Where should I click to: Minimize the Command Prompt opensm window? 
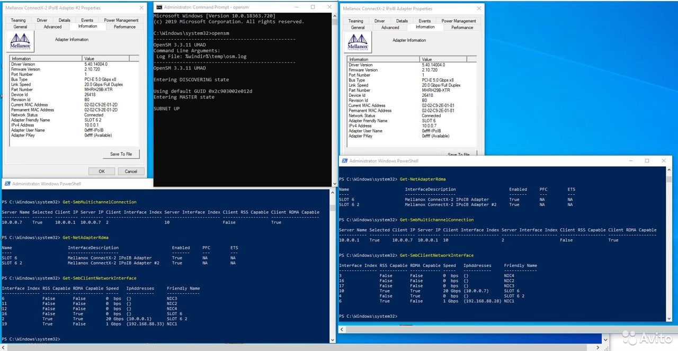(x=298, y=7)
